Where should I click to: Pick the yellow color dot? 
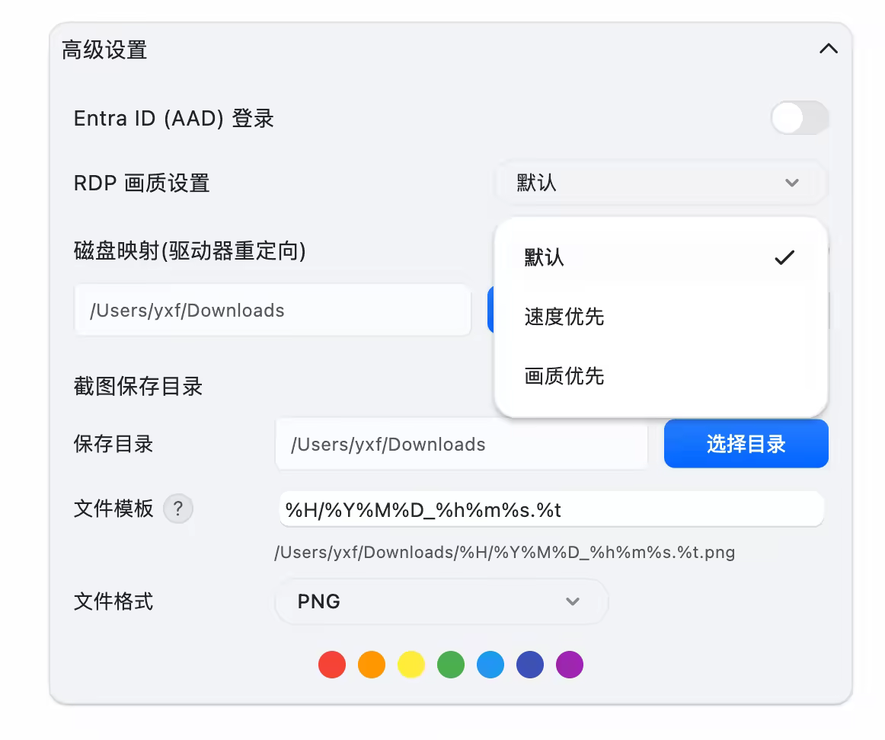coord(411,665)
